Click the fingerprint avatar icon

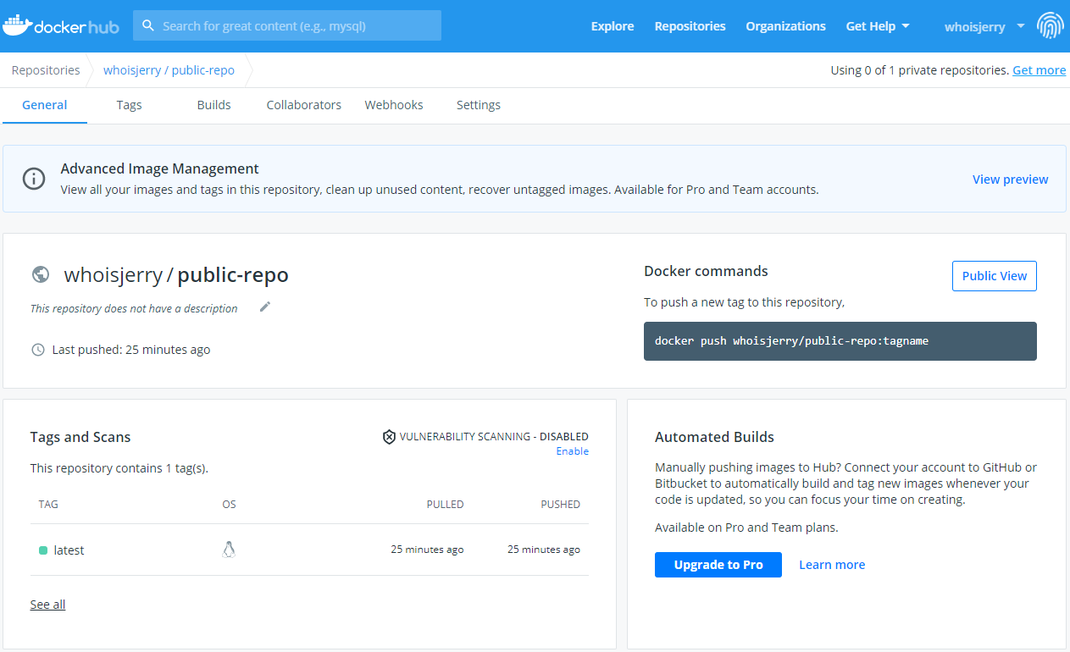pos(1050,26)
